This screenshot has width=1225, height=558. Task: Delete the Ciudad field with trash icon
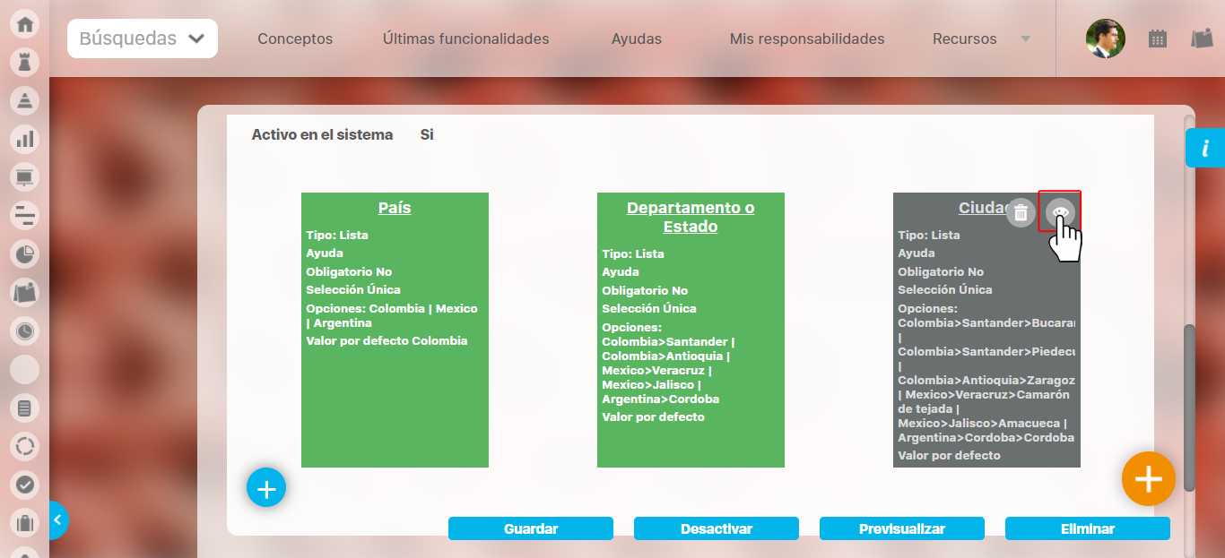click(1021, 213)
